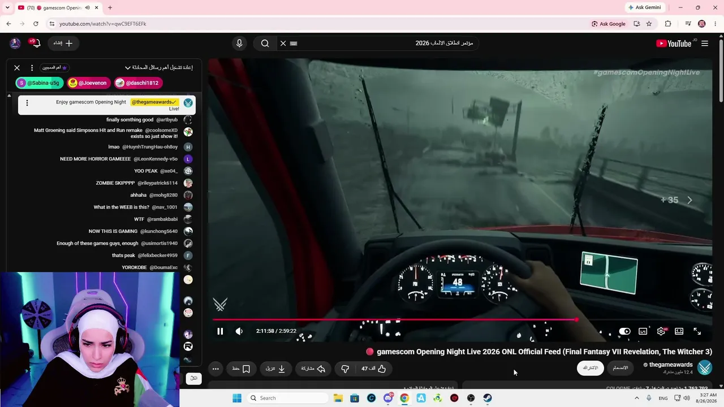The height and width of the screenshot is (407, 724).
Task: Open Chrome media controls icon
Action: (688, 24)
